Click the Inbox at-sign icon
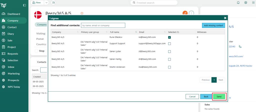The image size is (256, 112). pos(3,67)
